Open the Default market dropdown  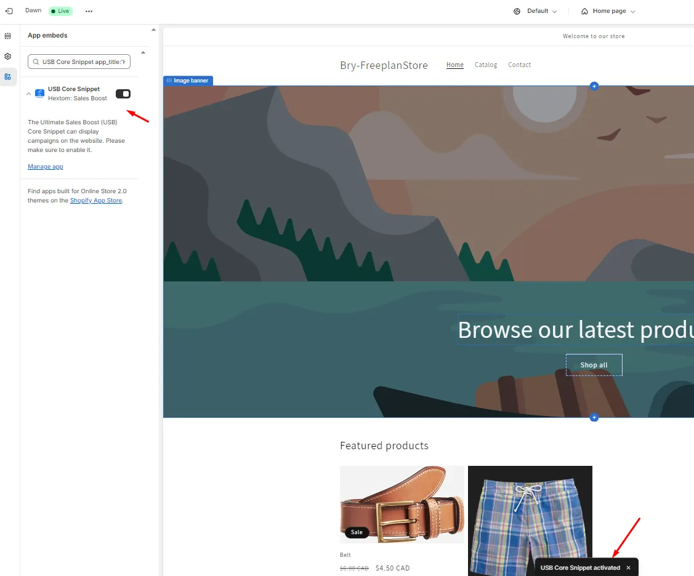click(x=536, y=11)
